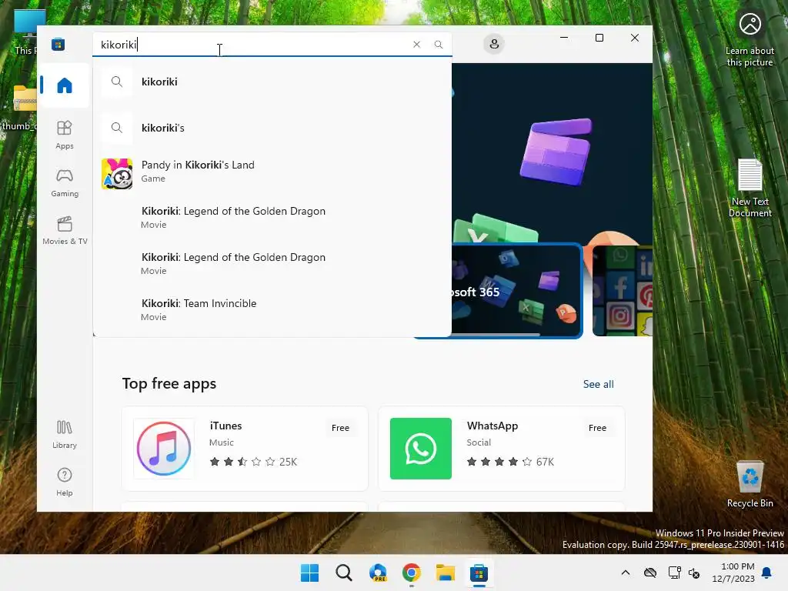
Task: Open Library in the sidebar
Action: pyautogui.click(x=65, y=434)
